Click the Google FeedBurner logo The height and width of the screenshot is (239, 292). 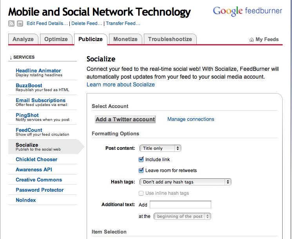(247, 11)
